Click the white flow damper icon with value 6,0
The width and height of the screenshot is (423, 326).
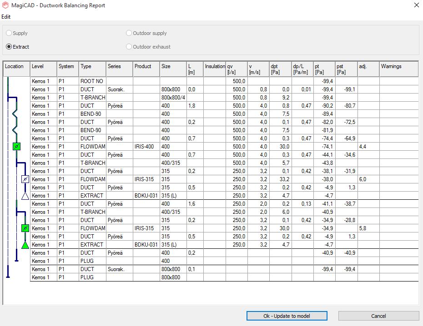pyautogui.click(x=25, y=179)
